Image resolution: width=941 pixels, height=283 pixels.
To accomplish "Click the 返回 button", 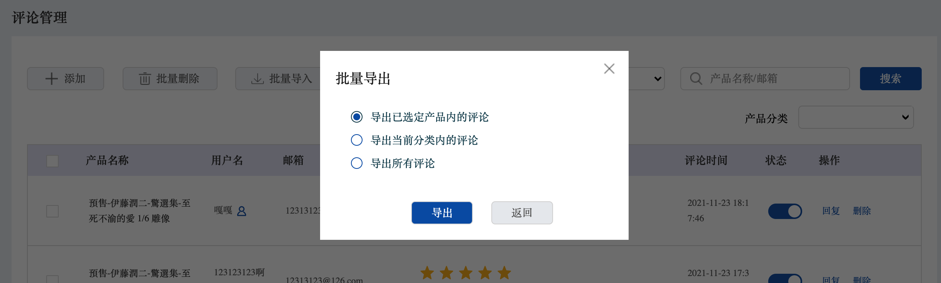I will point(522,213).
